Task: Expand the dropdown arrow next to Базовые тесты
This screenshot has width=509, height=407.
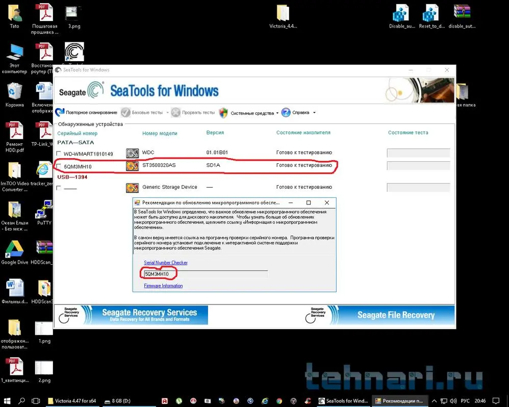Action: click(x=167, y=113)
